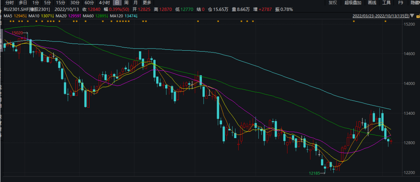Toggle the 周 weekly candlestick period
The image size is (420, 182).
coord(126,3)
